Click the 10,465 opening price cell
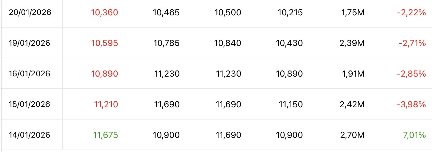The image size is (445, 152). pyautogui.click(x=166, y=13)
